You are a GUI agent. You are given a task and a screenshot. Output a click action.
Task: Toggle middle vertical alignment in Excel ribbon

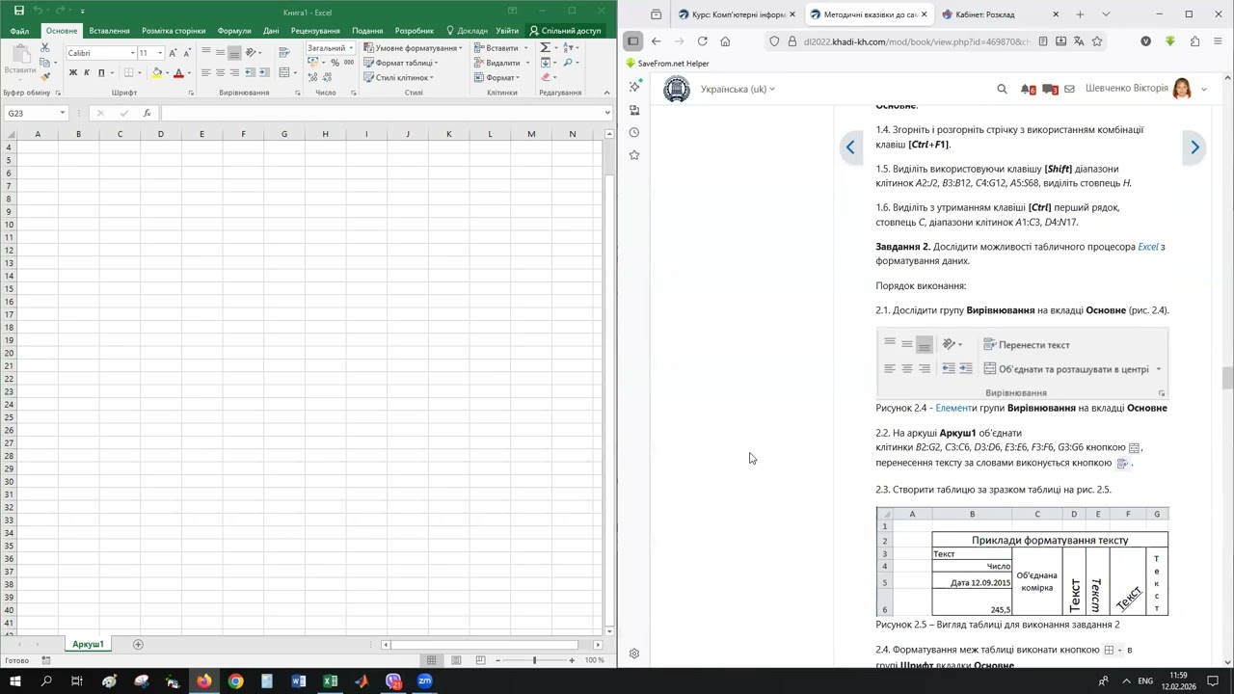(x=220, y=52)
